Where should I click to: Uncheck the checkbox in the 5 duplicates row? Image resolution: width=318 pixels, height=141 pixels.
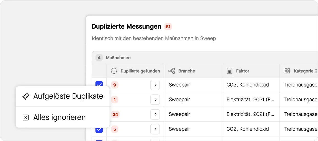pyautogui.click(x=99, y=130)
